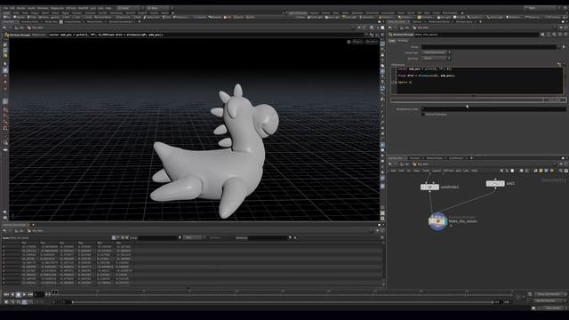Add a new viewport pane tab
Screen dimensions: 569x320
(x=140, y=21)
